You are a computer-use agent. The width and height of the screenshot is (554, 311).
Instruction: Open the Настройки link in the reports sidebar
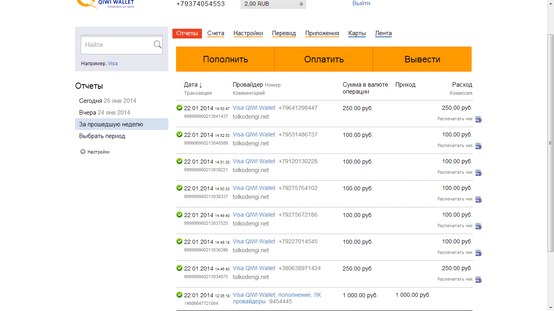pos(99,152)
